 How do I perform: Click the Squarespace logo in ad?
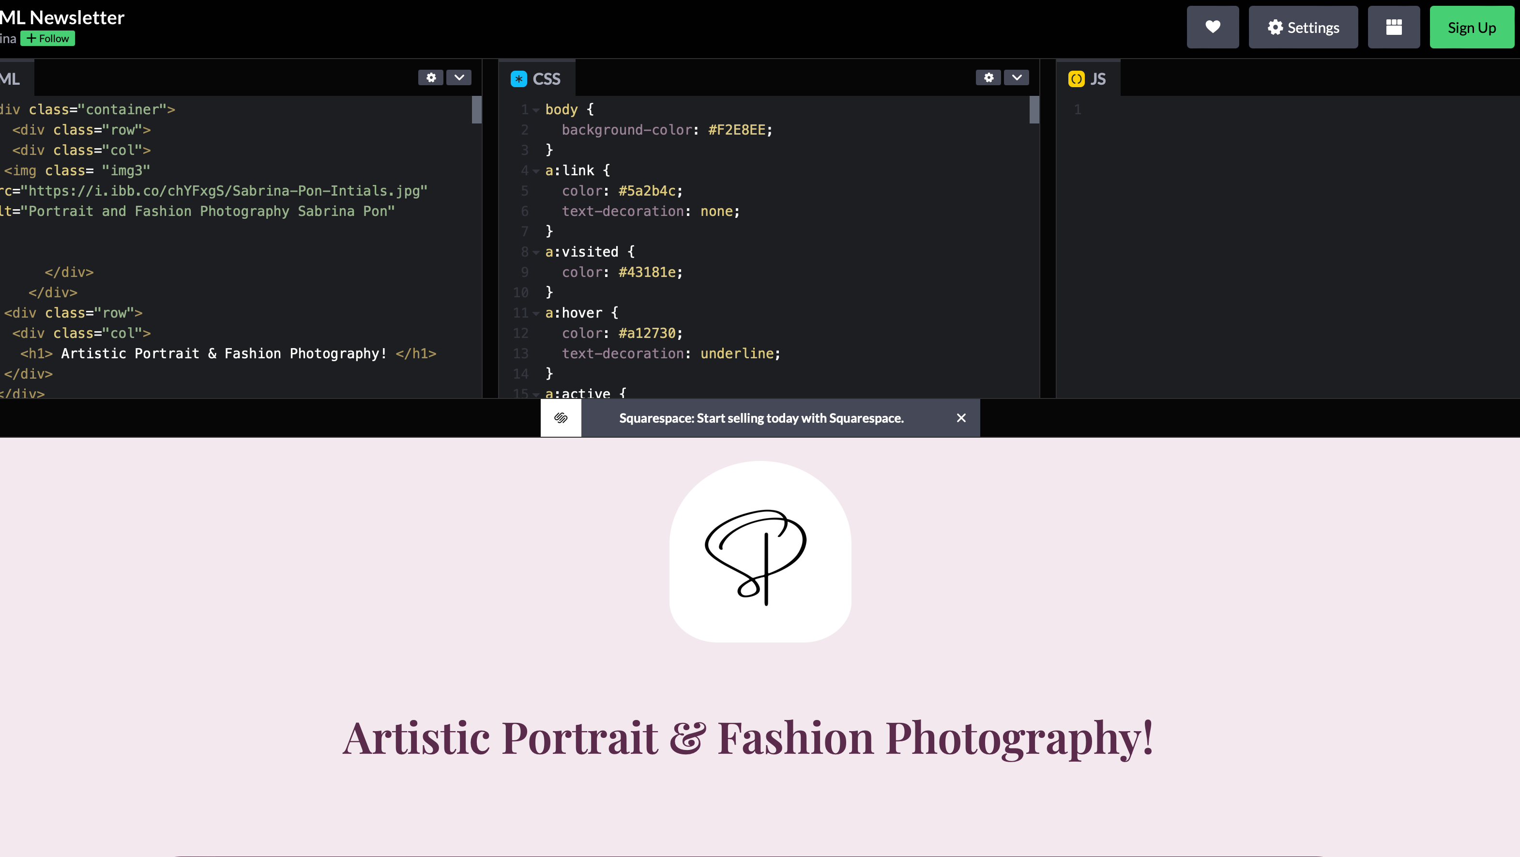(561, 418)
